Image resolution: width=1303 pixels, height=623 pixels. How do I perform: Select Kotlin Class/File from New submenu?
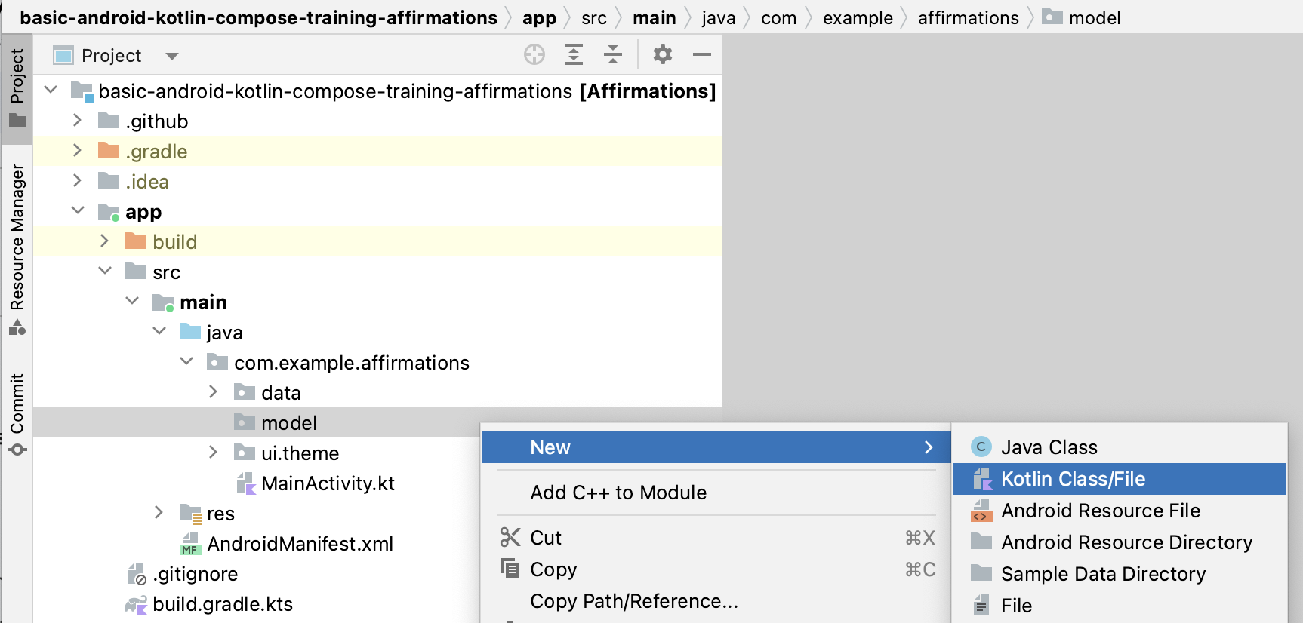coord(1072,479)
